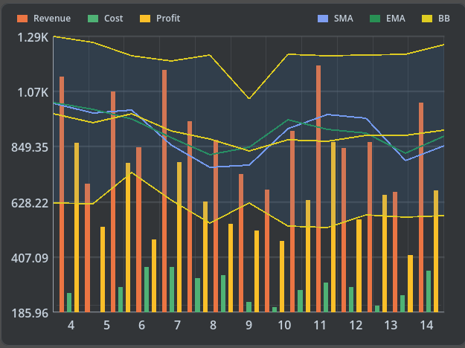Hide the EMA line via legend label
The width and height of the screenshot is (465, 348).
click(x=396, y=18)
